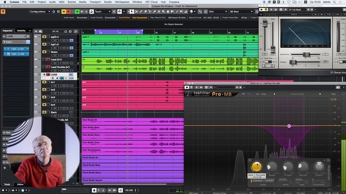346x194 pixels.
Task: Solo the Lead Double (lv') track
Action: point(48,67)
